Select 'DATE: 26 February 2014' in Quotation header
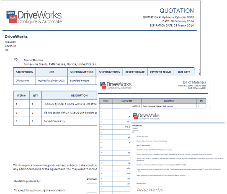 tap(178, 21)
